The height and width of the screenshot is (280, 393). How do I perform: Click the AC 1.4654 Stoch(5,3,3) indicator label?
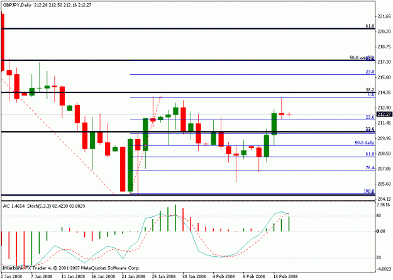coord(44,206)
